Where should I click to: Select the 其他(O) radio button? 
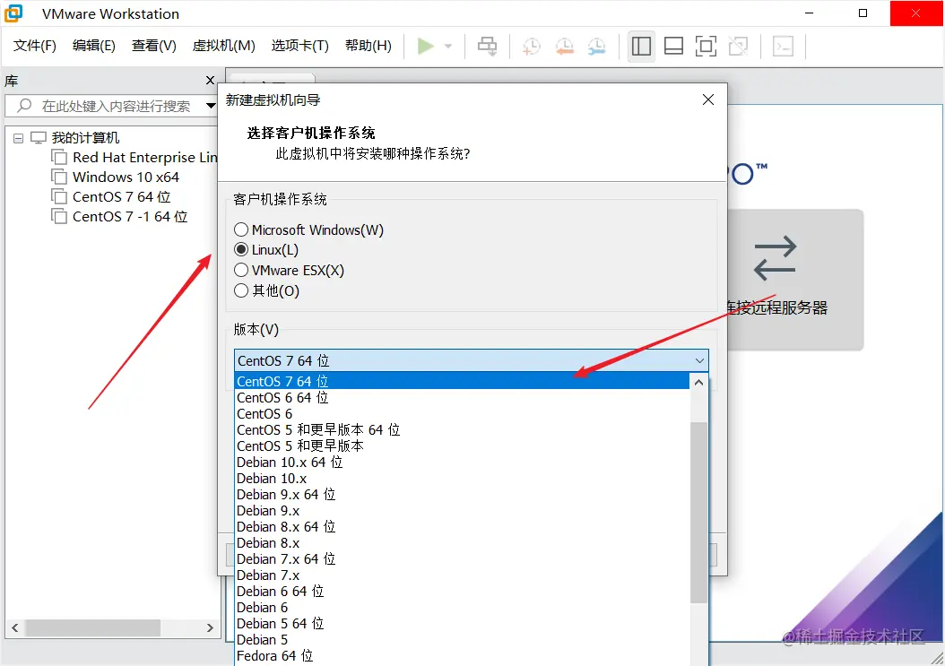pos(241,290)
